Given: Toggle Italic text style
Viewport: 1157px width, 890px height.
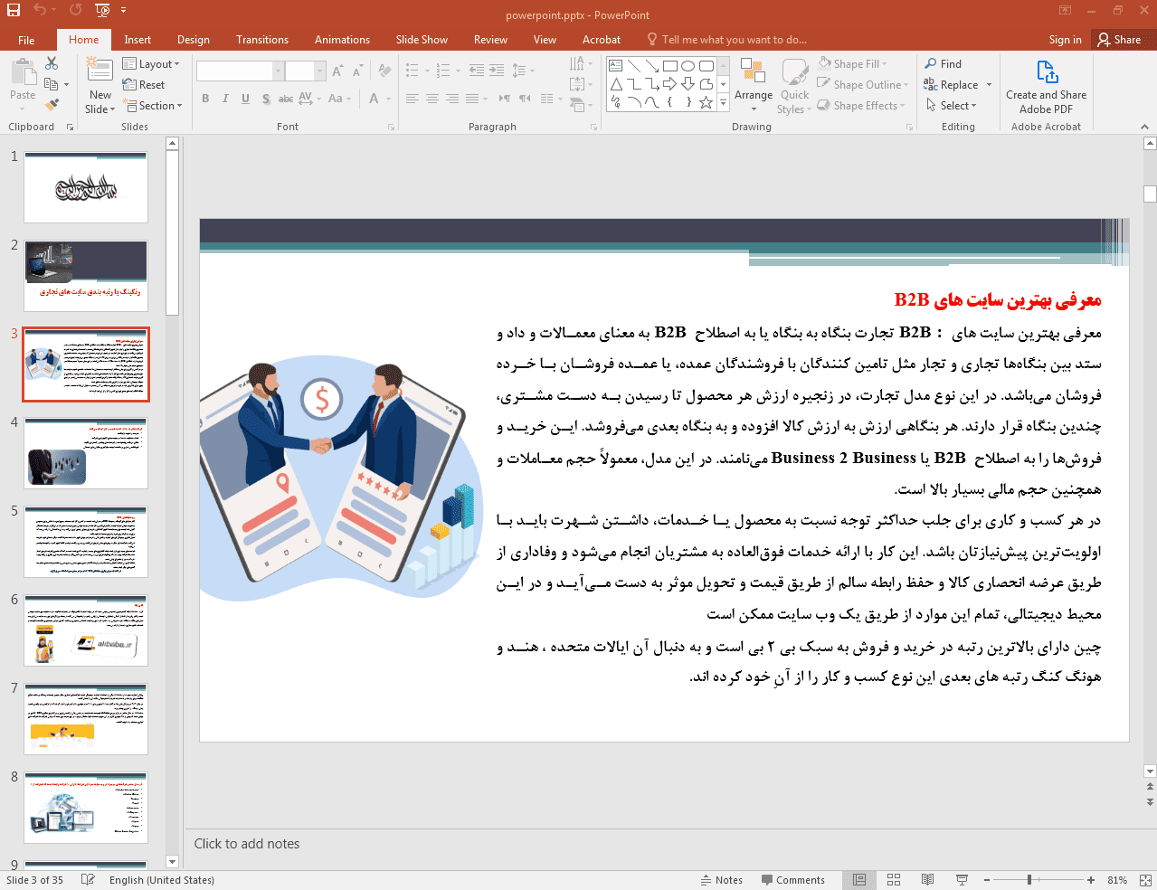Looking at the screenshot, I should coord(225,99).
